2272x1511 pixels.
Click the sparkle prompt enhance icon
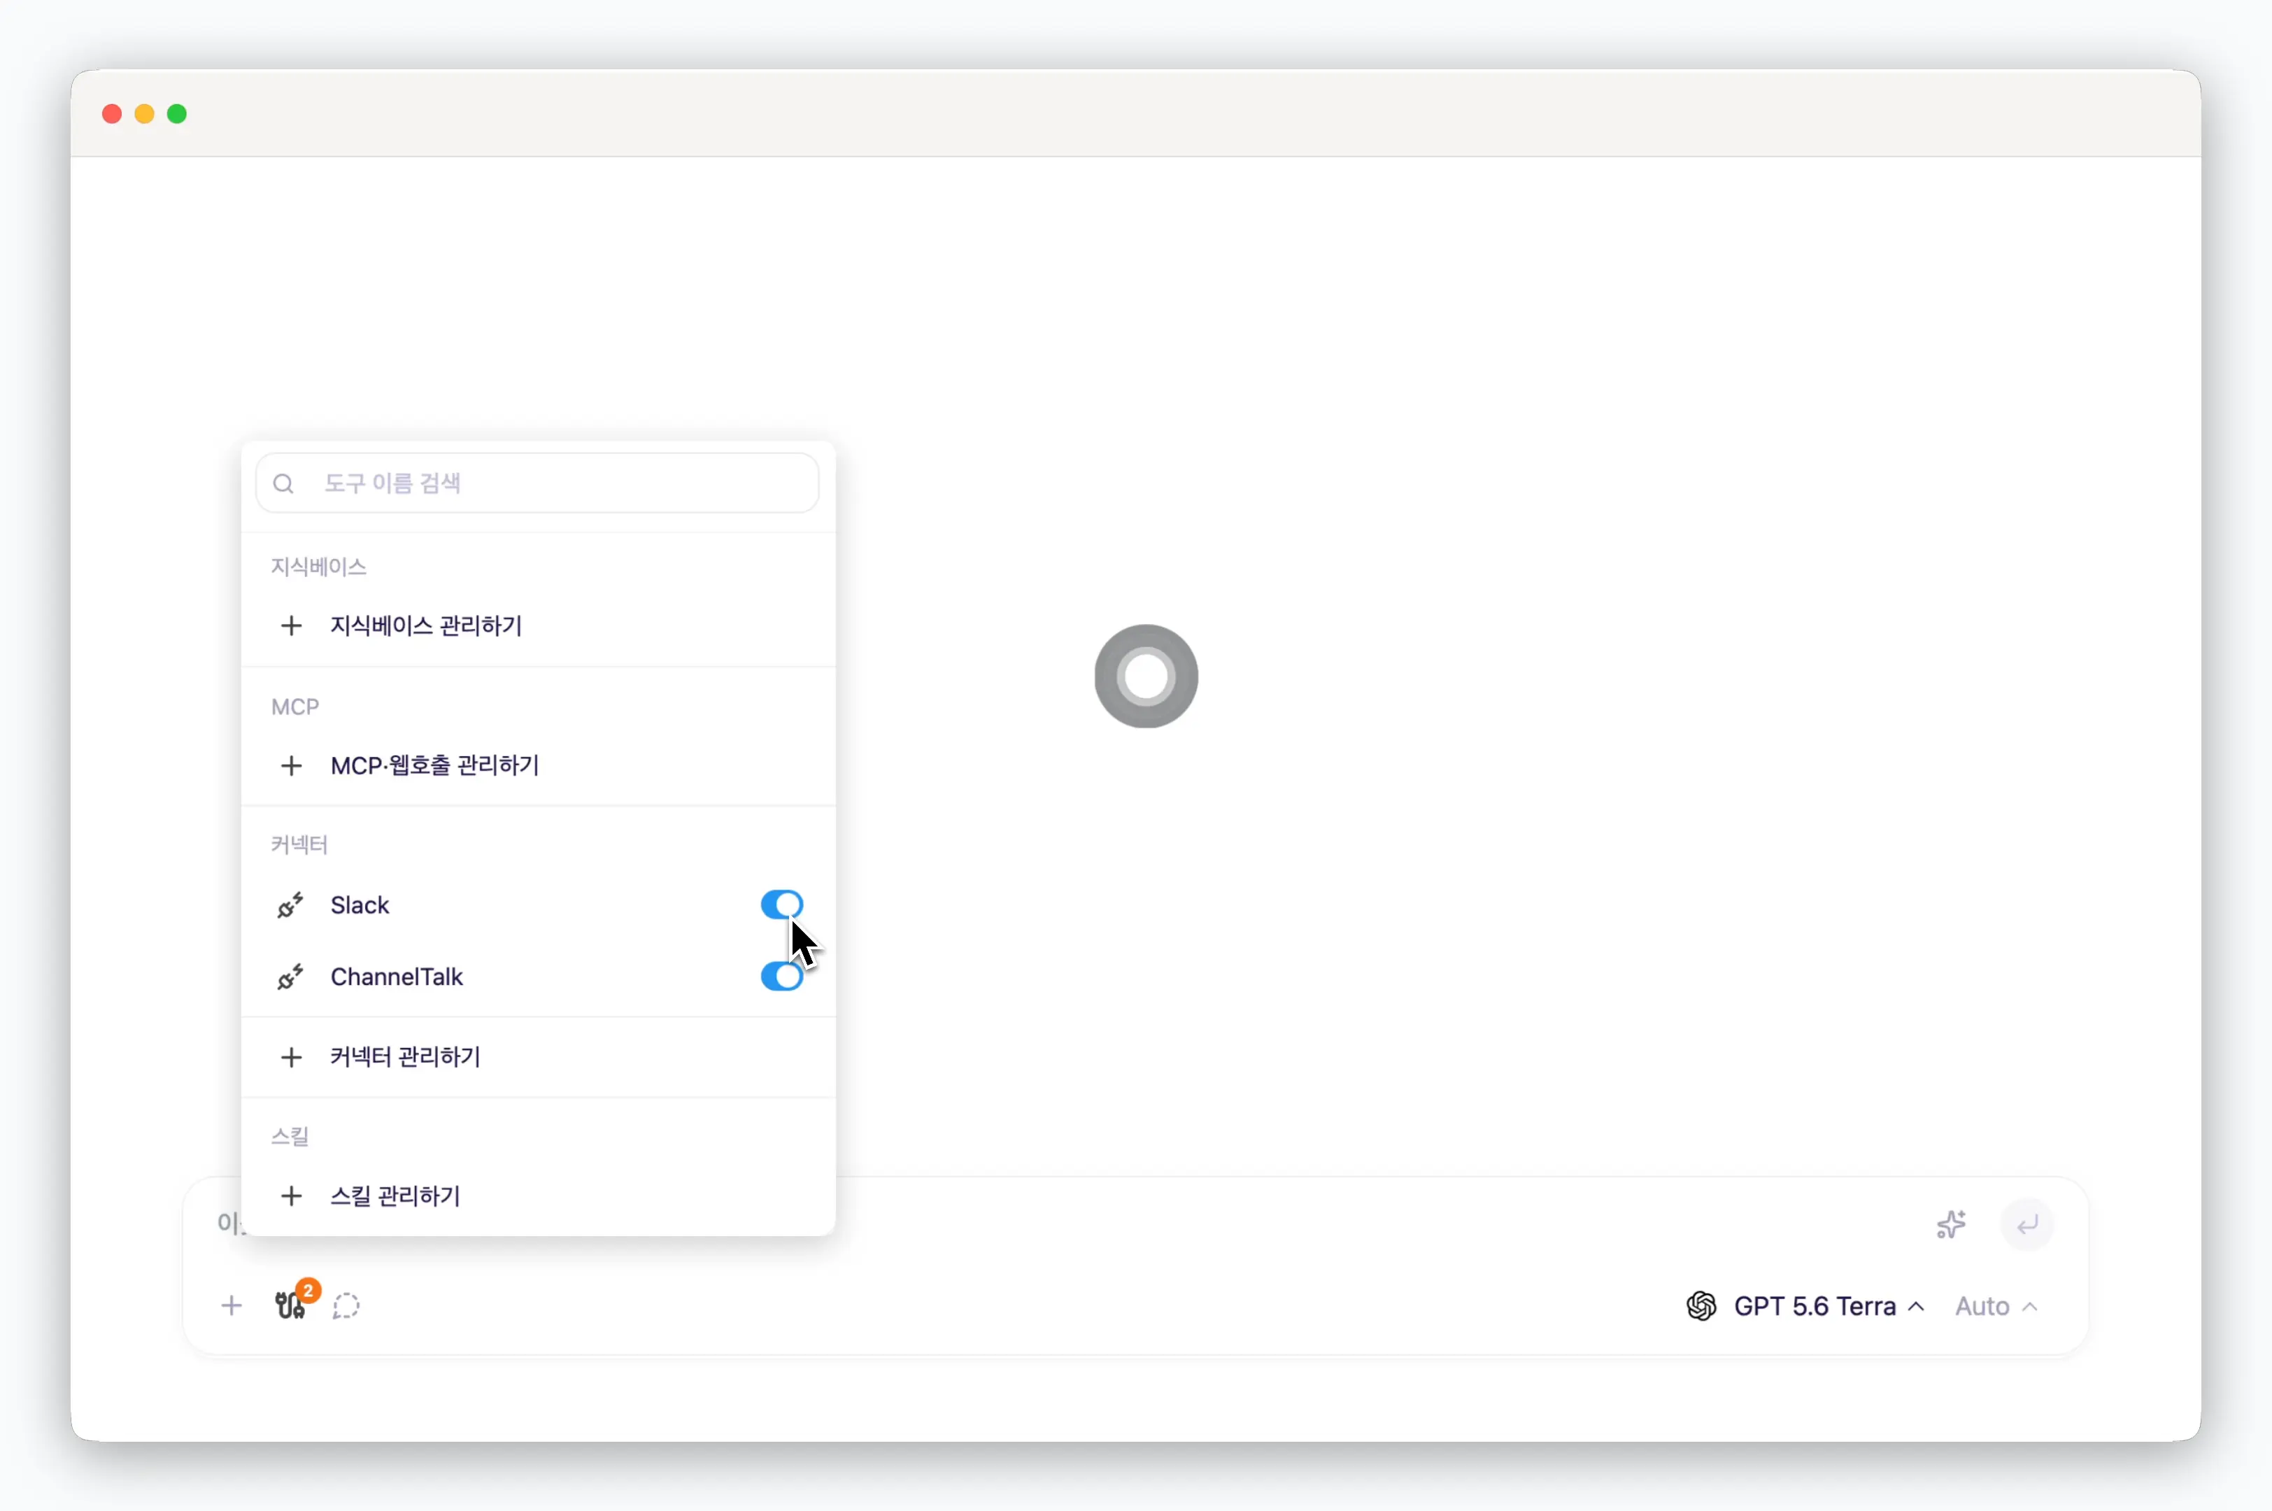1951,1223
